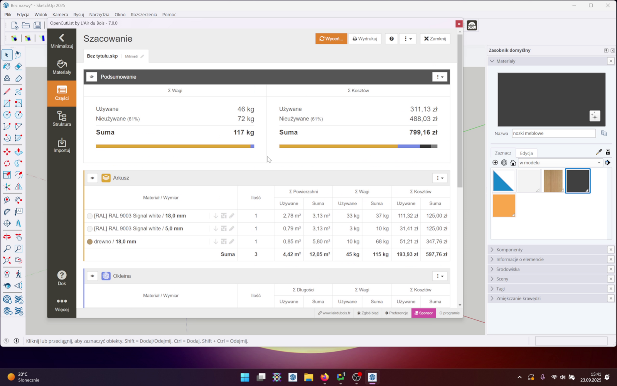Open the Materiały tab in OpenCutList sidebar
Image resolution: width=617 pixels, height=386 pixels.
62,67
